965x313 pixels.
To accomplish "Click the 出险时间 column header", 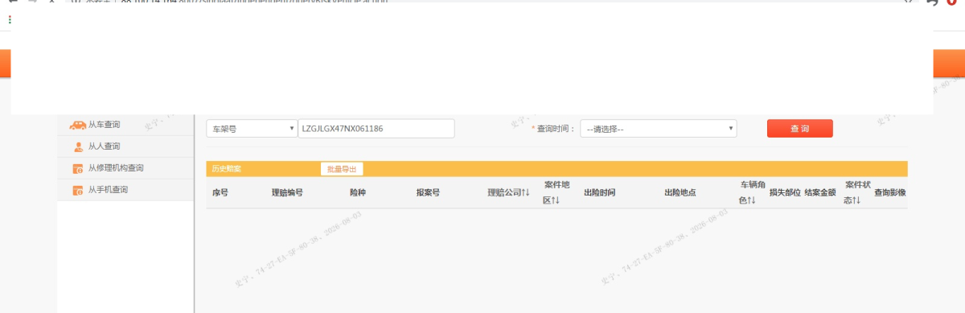I will pos(599,193).
